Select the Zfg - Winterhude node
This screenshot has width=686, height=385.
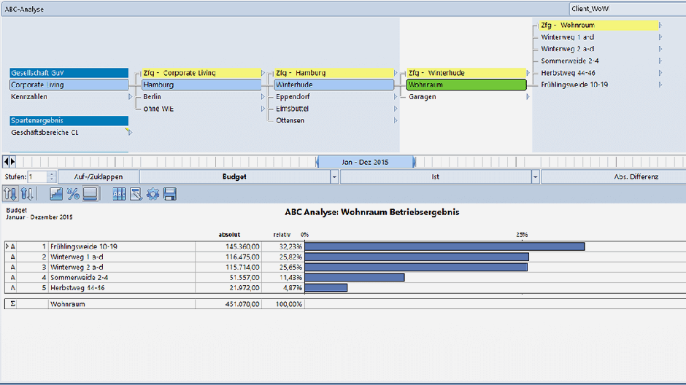pyautogui.click(x=467, y=73)
